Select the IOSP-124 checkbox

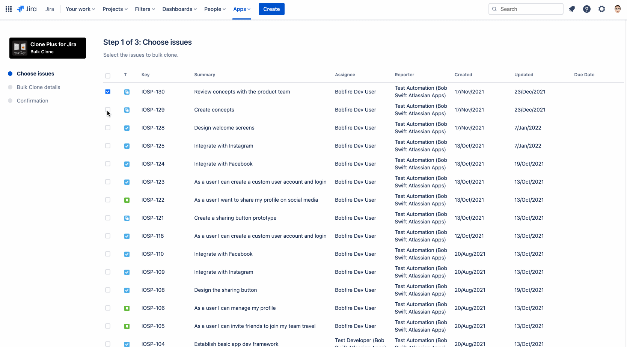coord(108,164)
